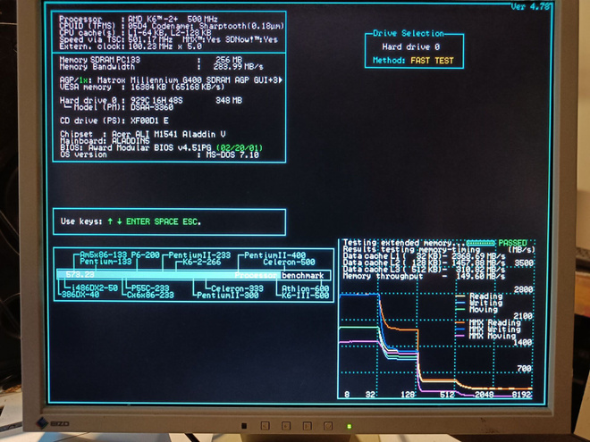Viewport: 590px width, 442px height.
Task: Click the 8192 label on graph axis
Action: click(x=522, y=395)
